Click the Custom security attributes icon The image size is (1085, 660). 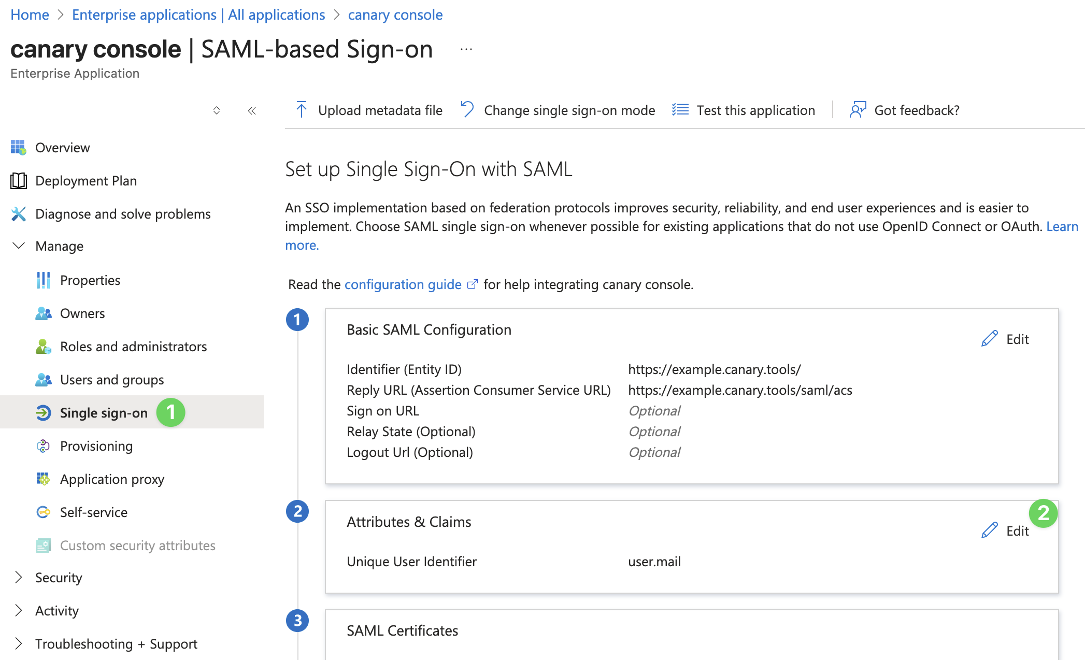pos(44,546)
